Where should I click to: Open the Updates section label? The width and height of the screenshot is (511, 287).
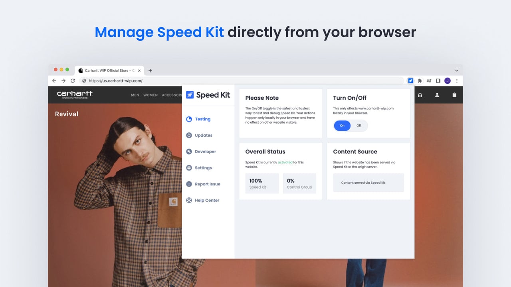pyautogui.click(x=204, y=135)
